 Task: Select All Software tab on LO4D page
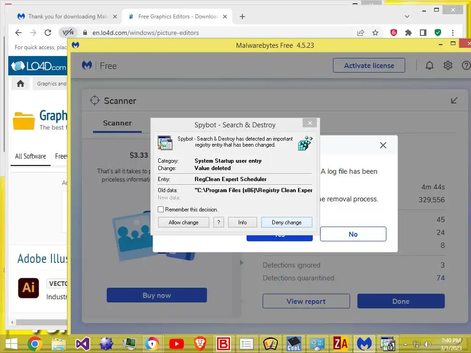pos(30,156)
